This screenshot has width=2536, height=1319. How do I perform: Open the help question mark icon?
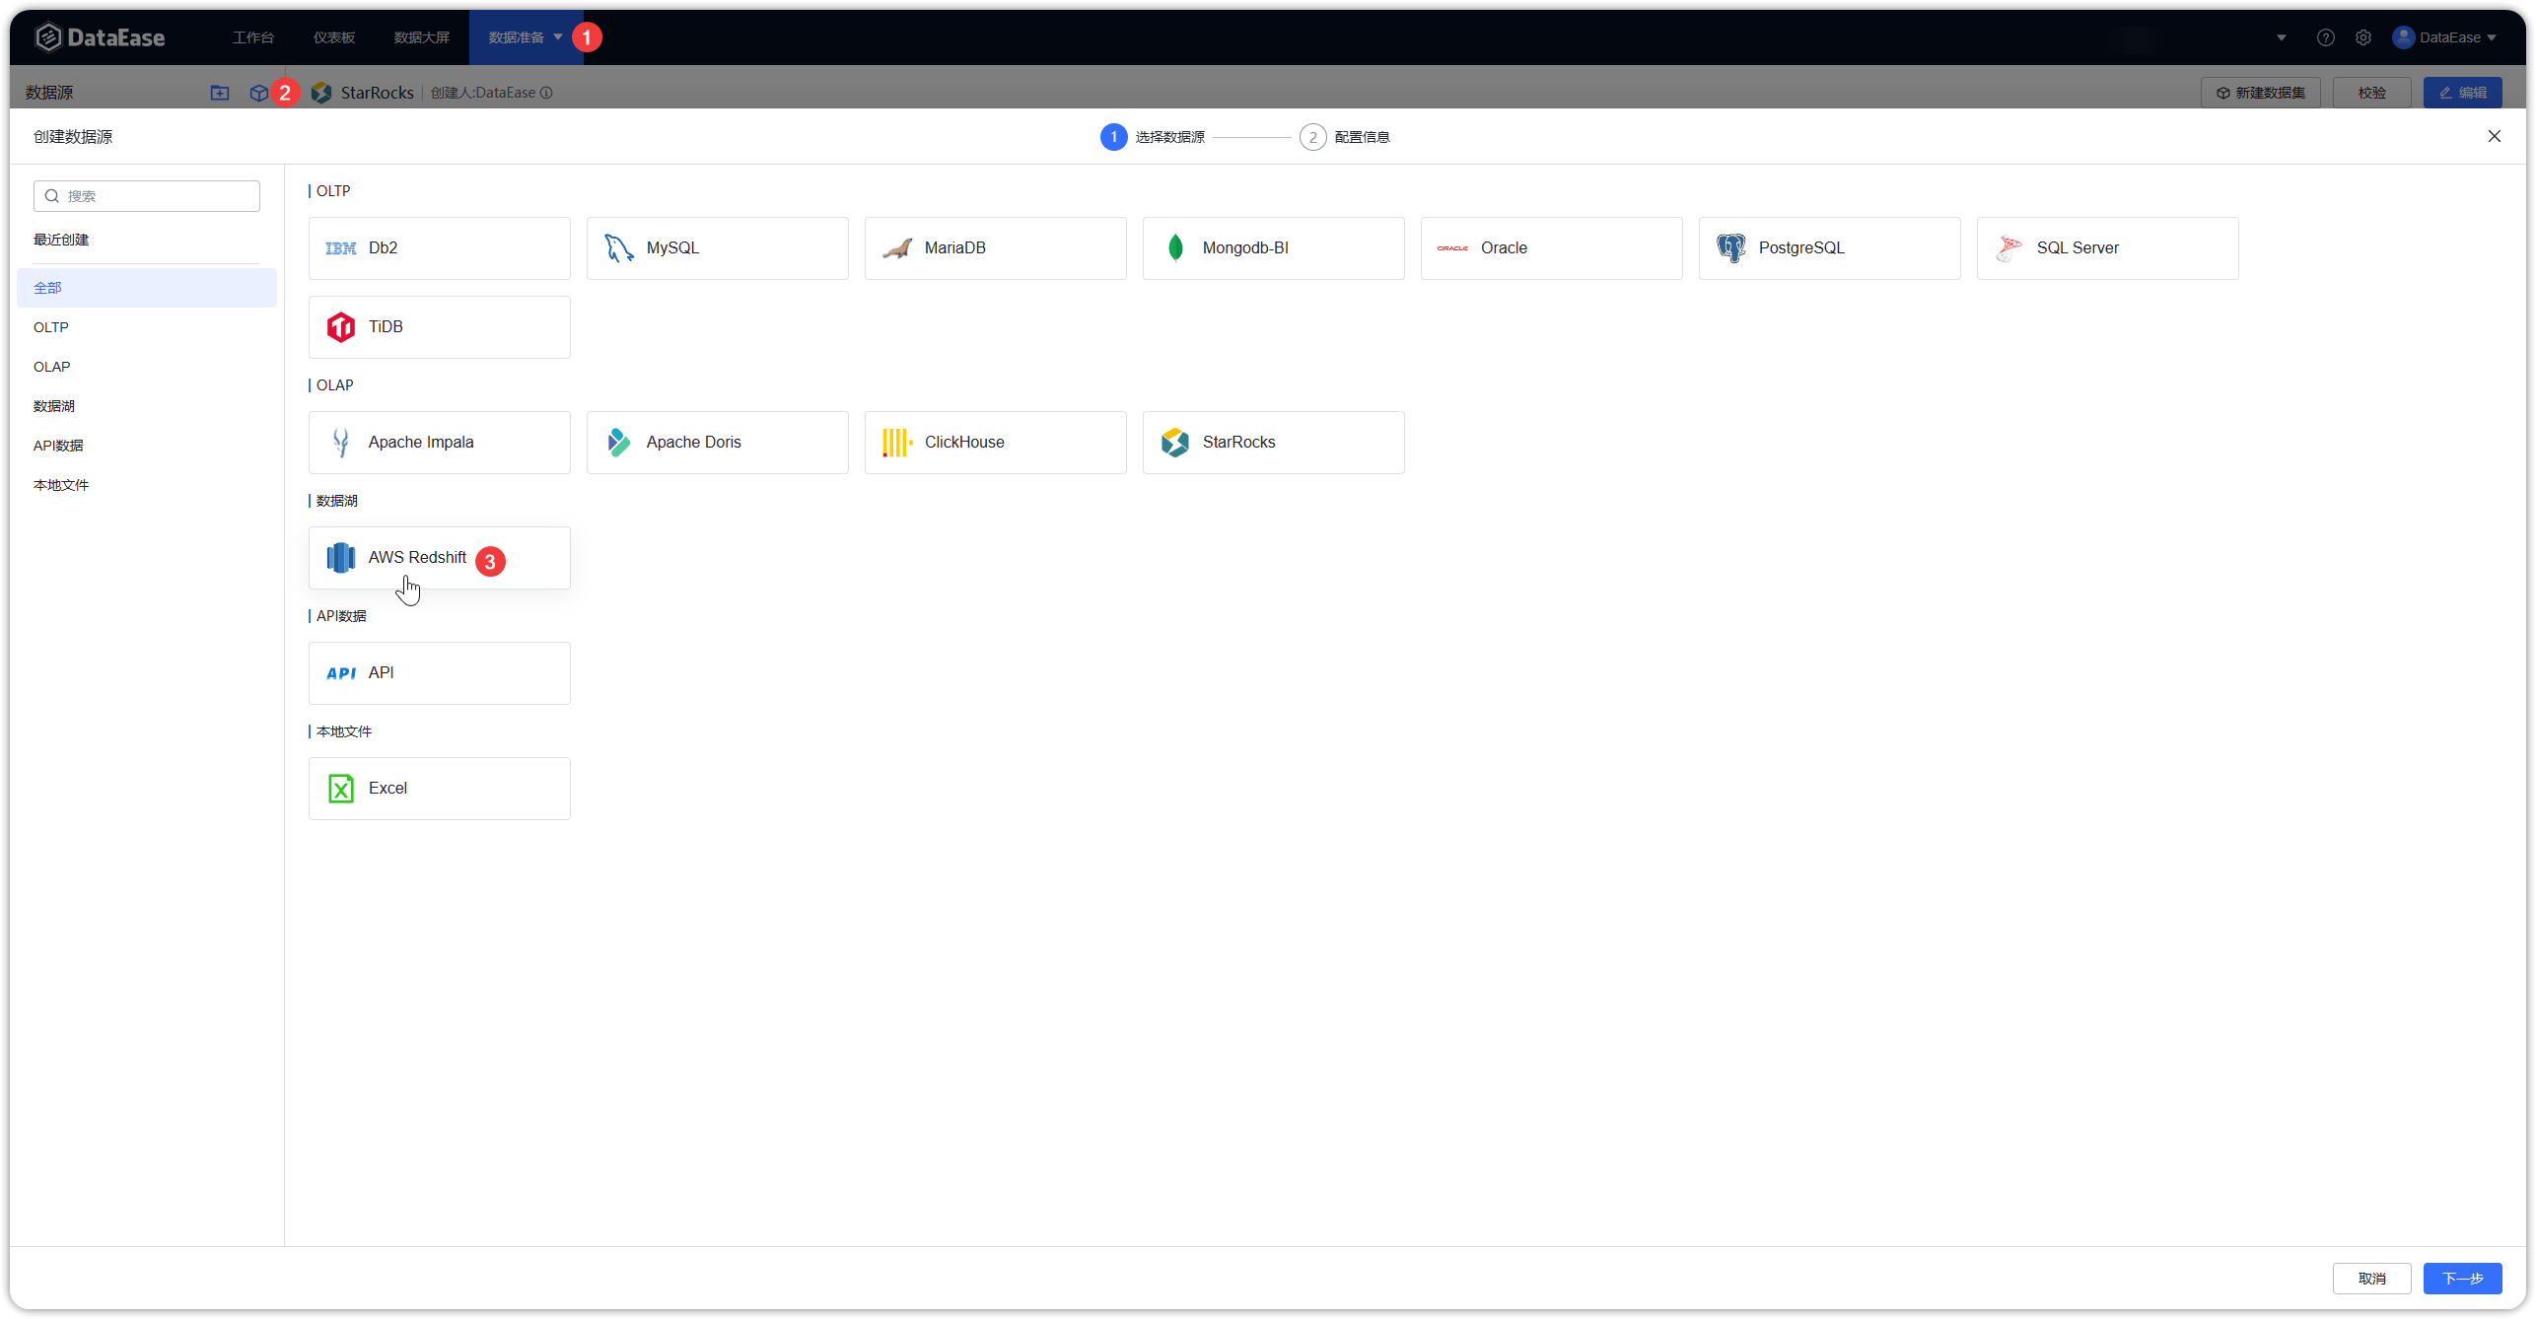coord(2326,36)
